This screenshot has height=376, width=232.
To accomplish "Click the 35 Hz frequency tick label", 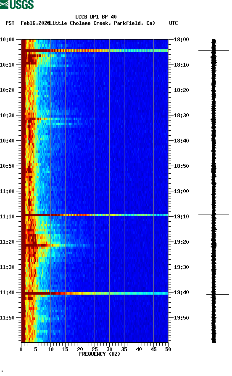I will pyautogui.click(x=124, y=349).
